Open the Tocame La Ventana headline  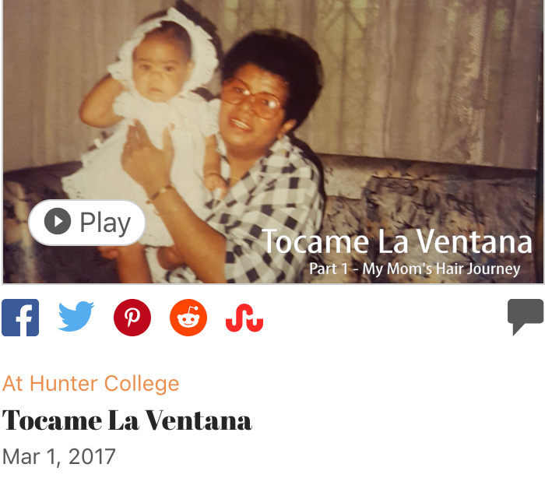[x=127, y=420]
